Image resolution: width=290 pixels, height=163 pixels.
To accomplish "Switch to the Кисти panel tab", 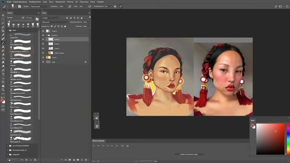I will (10, 13).
